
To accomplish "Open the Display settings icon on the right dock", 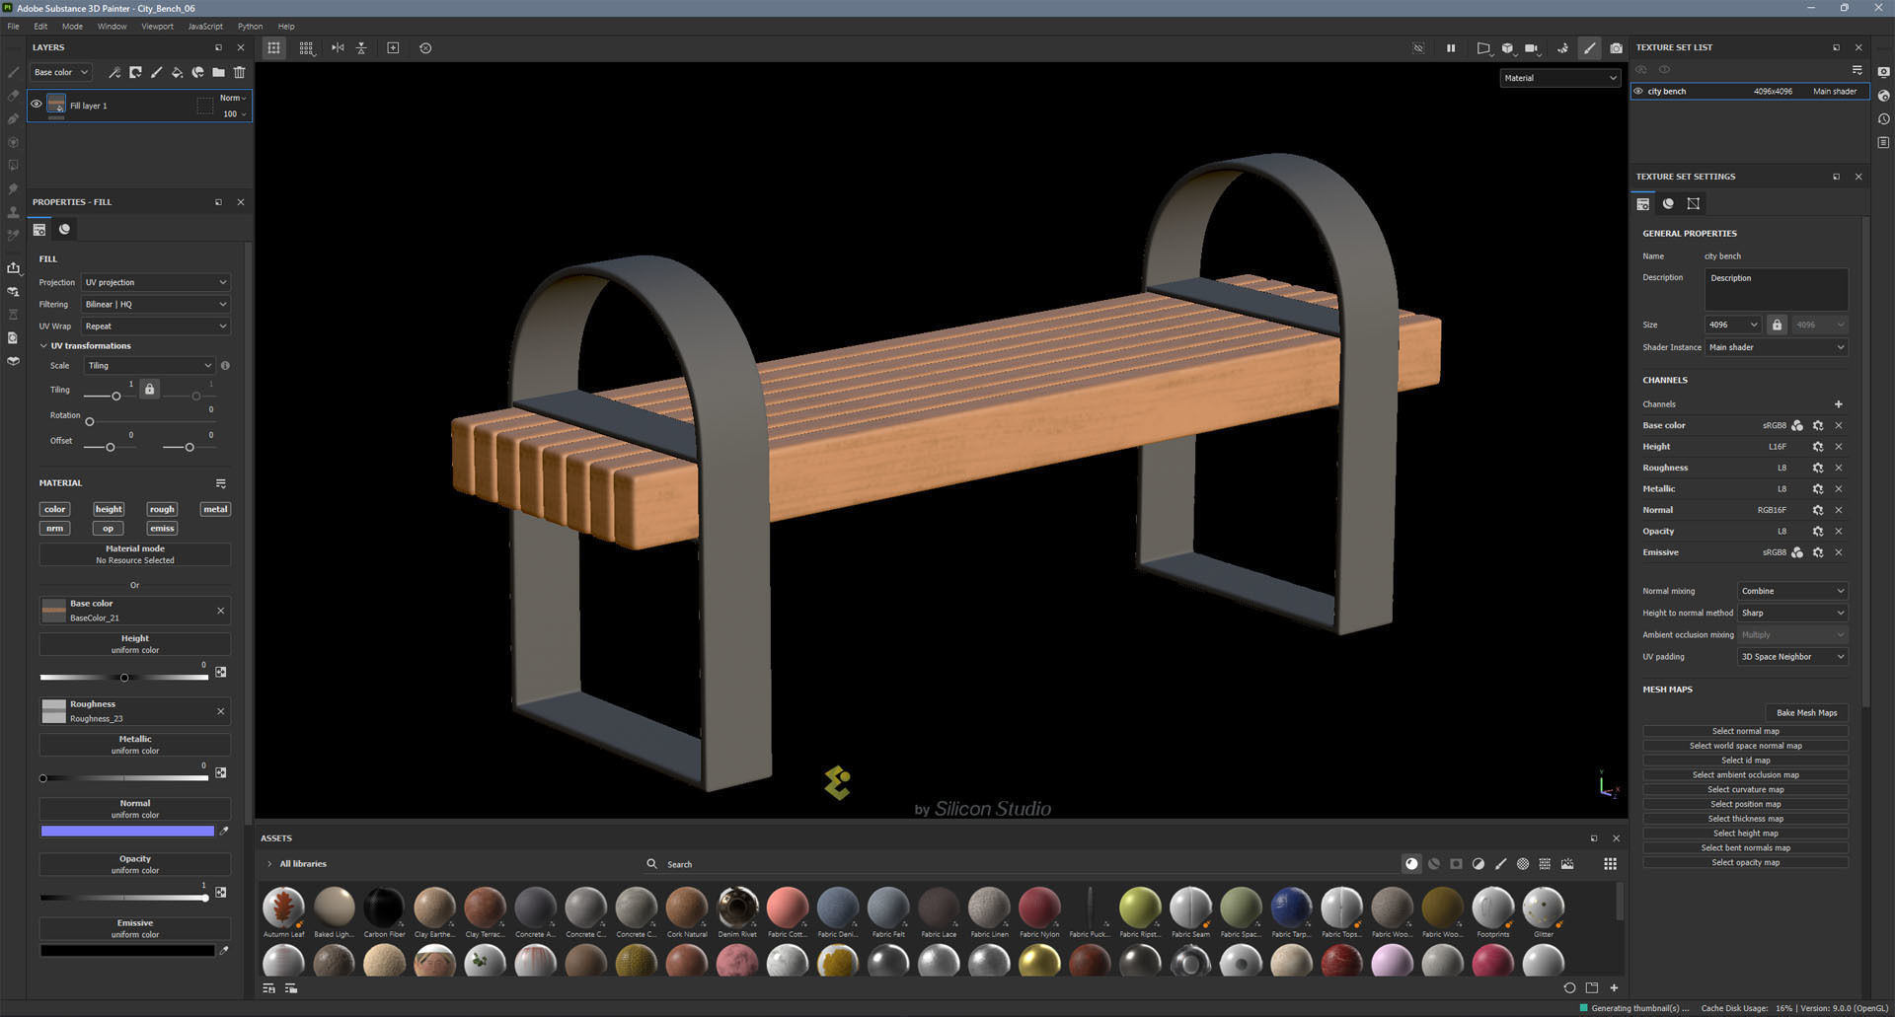I will tap(1883, 72).
